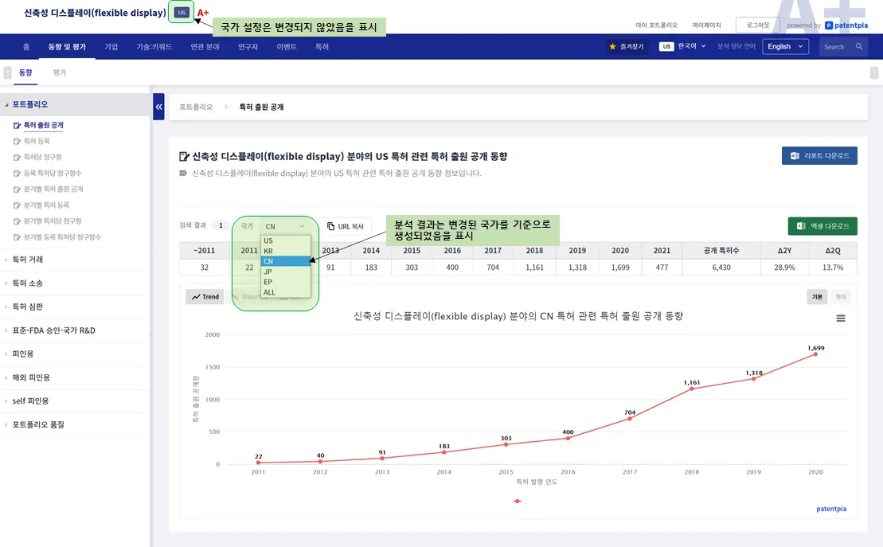Click the patentpia logo at top right

846,25
